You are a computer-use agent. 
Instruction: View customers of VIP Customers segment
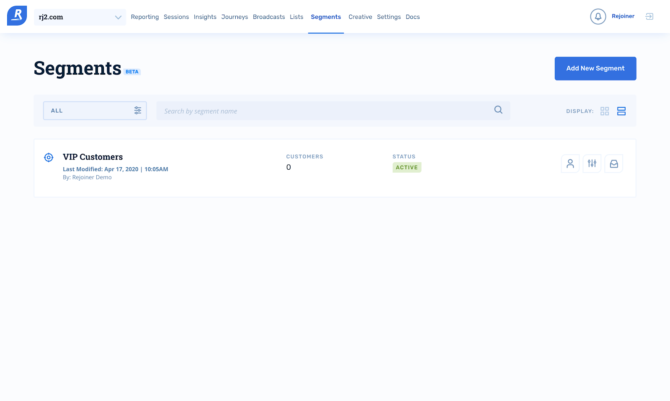pos(570,163)
